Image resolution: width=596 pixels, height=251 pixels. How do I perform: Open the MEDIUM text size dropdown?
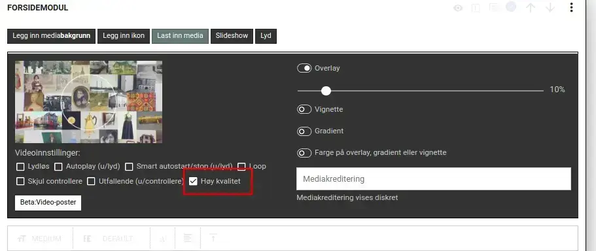tap(40, 239)
